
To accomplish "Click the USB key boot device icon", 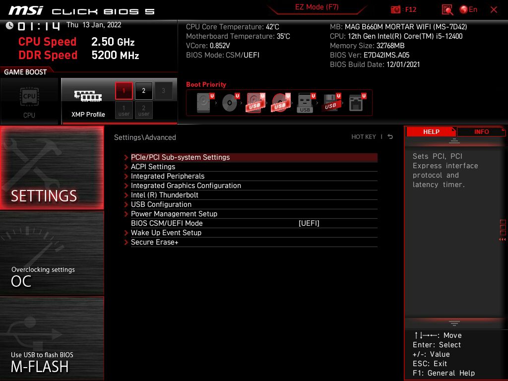I will (x=306, y=103).
